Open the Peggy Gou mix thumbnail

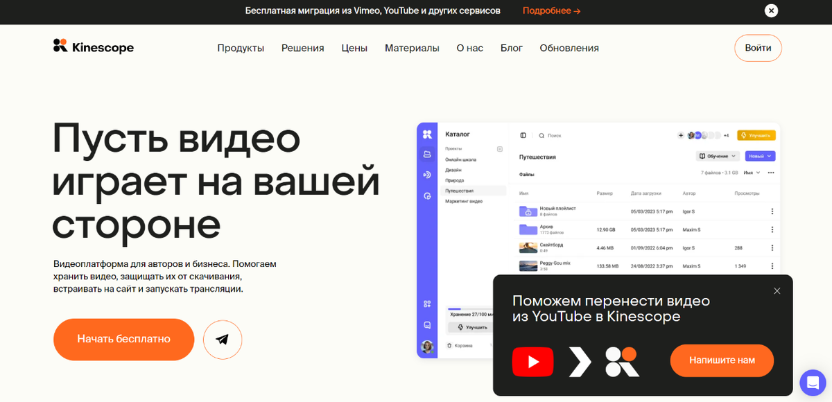528,265
